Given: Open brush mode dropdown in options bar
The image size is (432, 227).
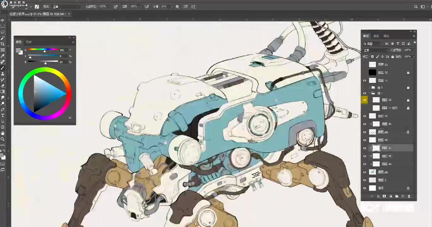Looking at the screenshot, I should pyautogui.click(x=66, y=7).
